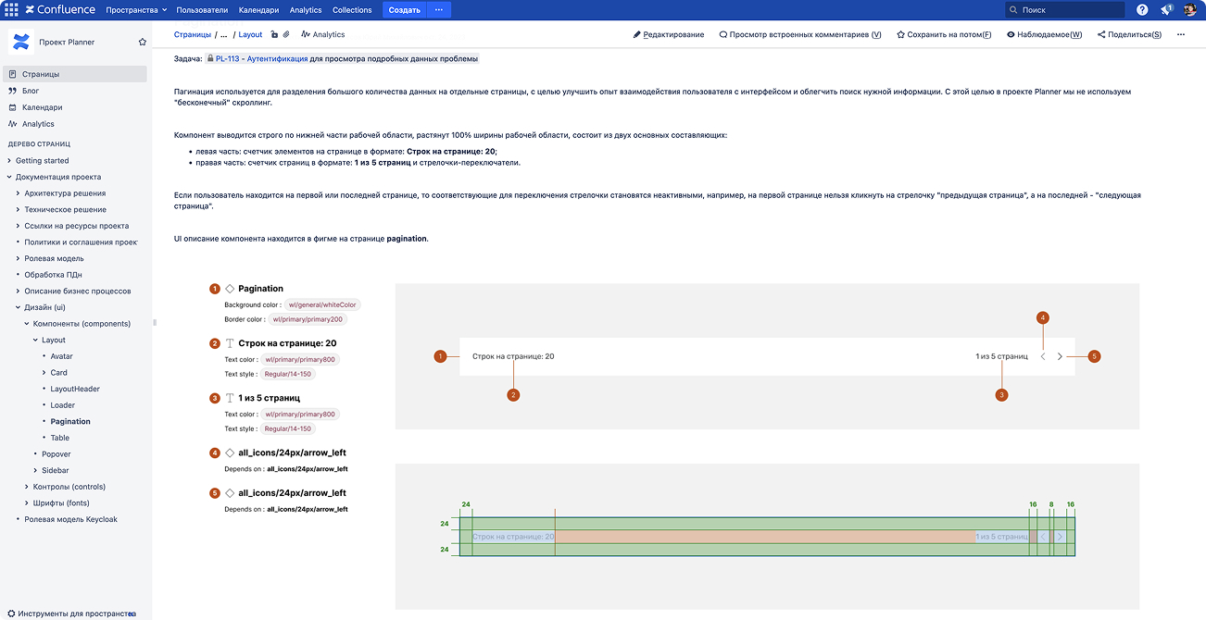Focus the Поиск search field
The height and width of the screenshot is (620, 1206).
[x=1065, y=9]
